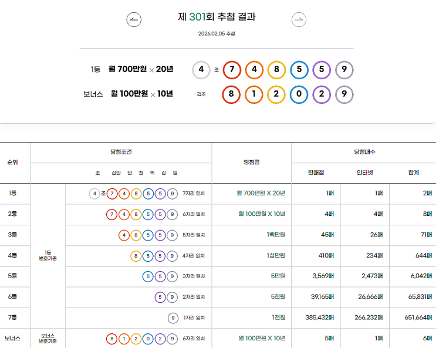
Task: Click the large red 8 ball in top 보너스 numbers
Action: pos(231,94)
